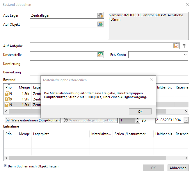Focus the Kontierung input field
Screen dimensions: 192x175
[109, 63]
